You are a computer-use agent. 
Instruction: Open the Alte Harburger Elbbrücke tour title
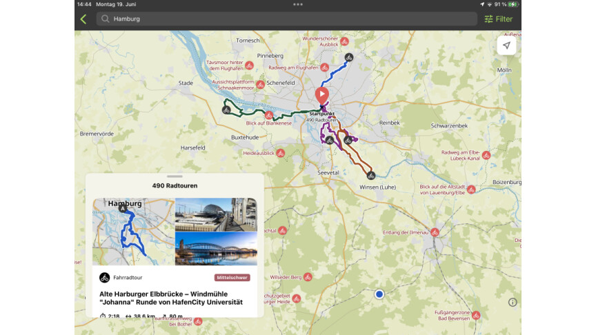(x=170, y=298)
